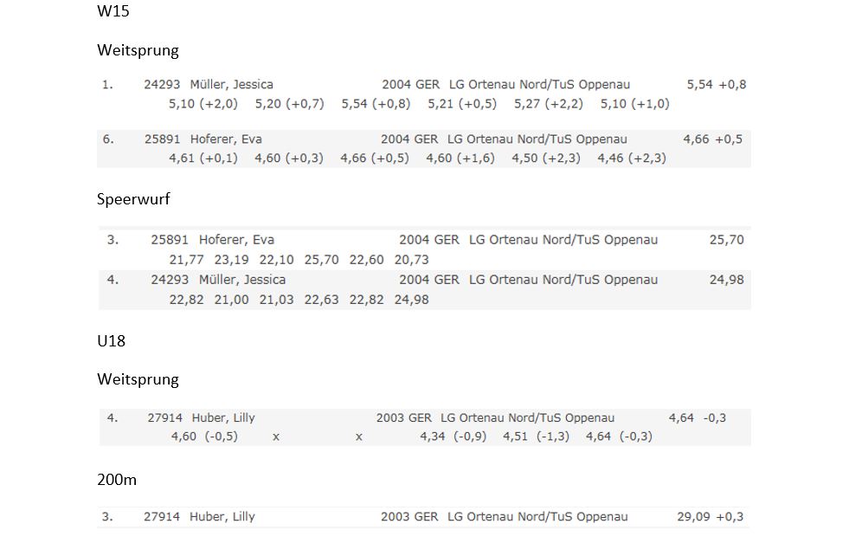This screenshot has height=543, width=849.
Task: Click the 200m heading
Action: [x=117, y=480]
